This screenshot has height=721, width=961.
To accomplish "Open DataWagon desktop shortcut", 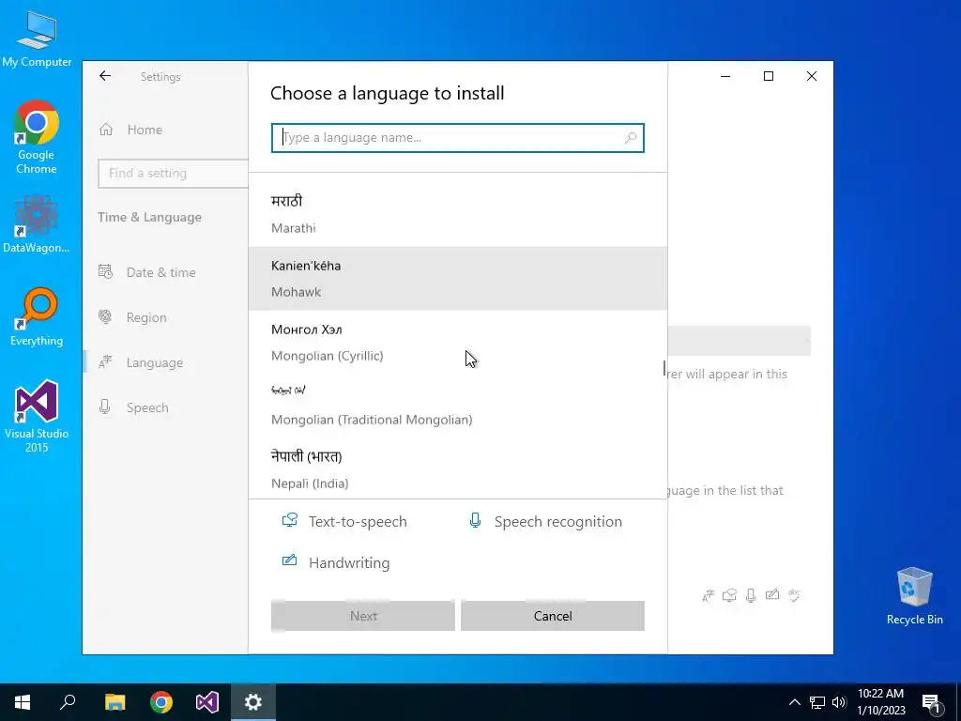I will [x=37, y=223].
